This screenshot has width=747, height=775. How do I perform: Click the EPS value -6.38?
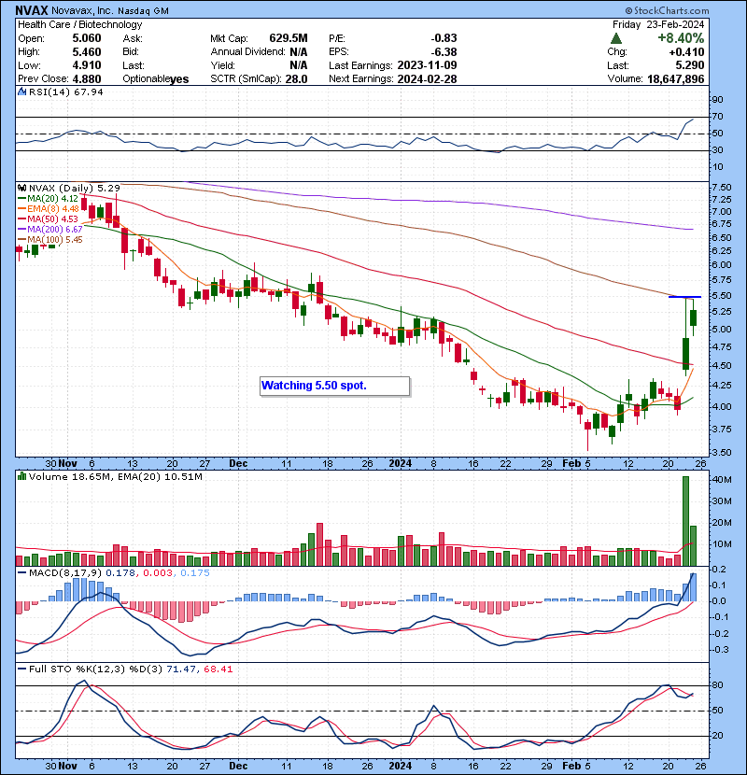(x=444, y=52)
